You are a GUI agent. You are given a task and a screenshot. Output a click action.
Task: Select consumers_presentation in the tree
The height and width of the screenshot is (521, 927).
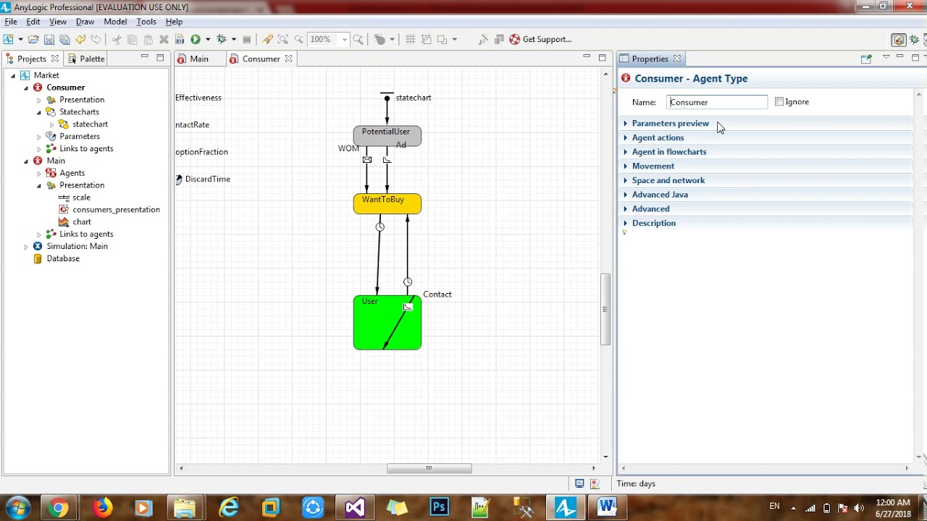pyautogui.click(x=116, y=210)
